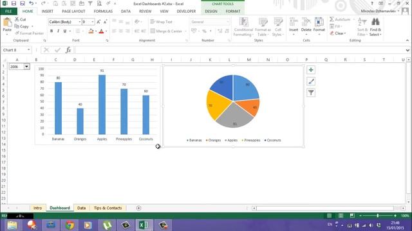
Task: Go to the Data sheet tab
Action: (82, 208)
